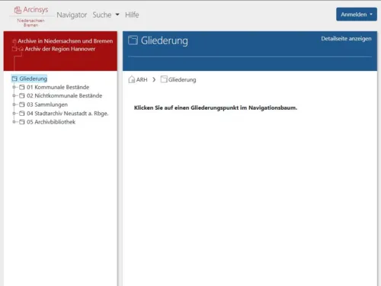Viewport: 381px width, 286px height.
Task: Expand the 01 Kommunale Bestände node
Action: point(14,87)
